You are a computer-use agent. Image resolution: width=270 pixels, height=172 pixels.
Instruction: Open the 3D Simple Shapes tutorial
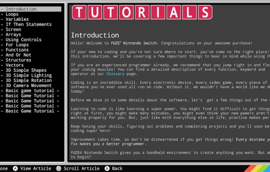(26, 70)
